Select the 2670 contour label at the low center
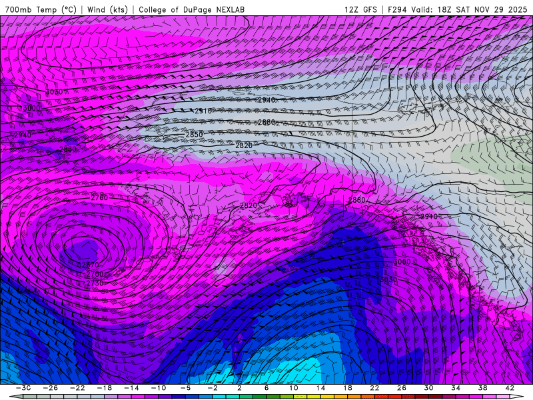The height and width of the screenshot is (400, 533). [x=91, y=265]
